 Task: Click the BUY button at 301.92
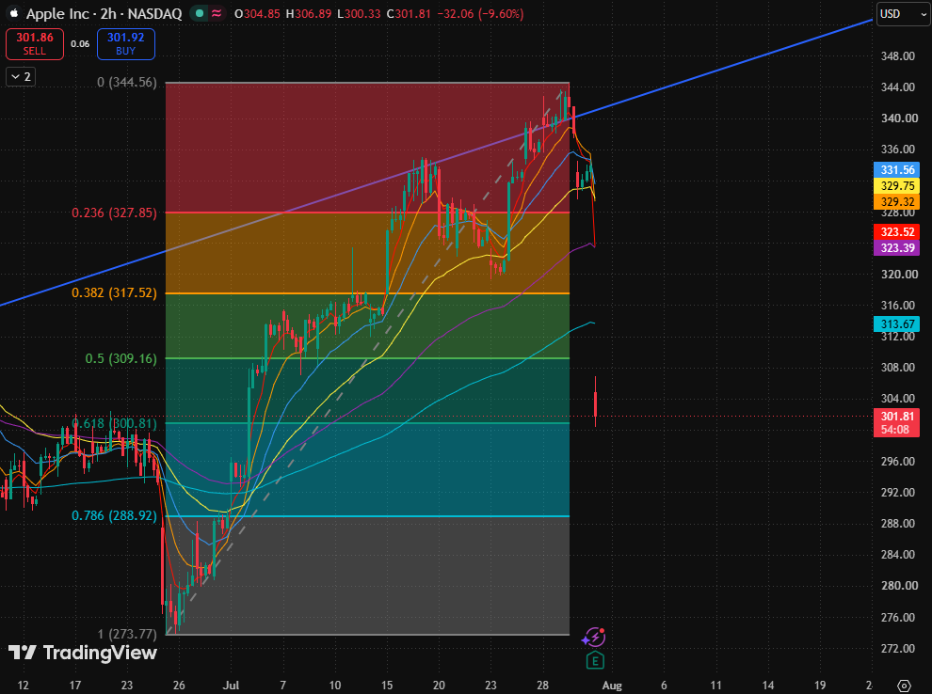[x=126, y=44]
